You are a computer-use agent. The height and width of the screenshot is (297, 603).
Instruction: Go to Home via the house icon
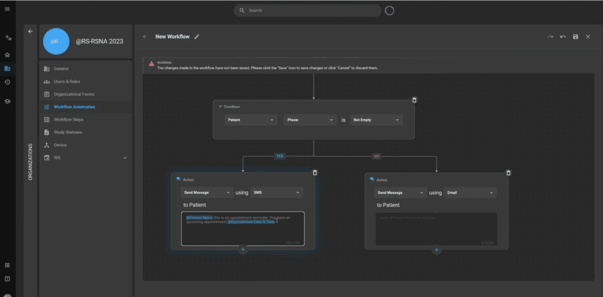point(7,55)
